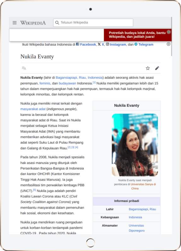The height and width of the screenshot is (251, 181).
Task: Tap the tablet home button
Action: point(90,242)
